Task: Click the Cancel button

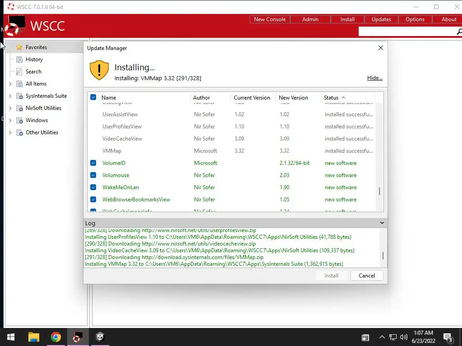Action: coord(367,276)
